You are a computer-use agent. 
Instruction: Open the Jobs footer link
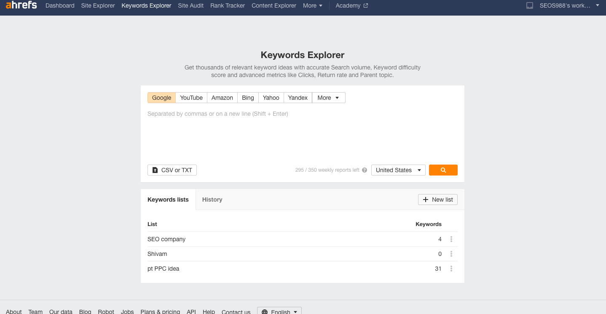click(127, 311)
